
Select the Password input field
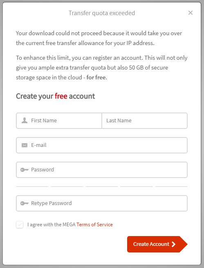(102, 170)
